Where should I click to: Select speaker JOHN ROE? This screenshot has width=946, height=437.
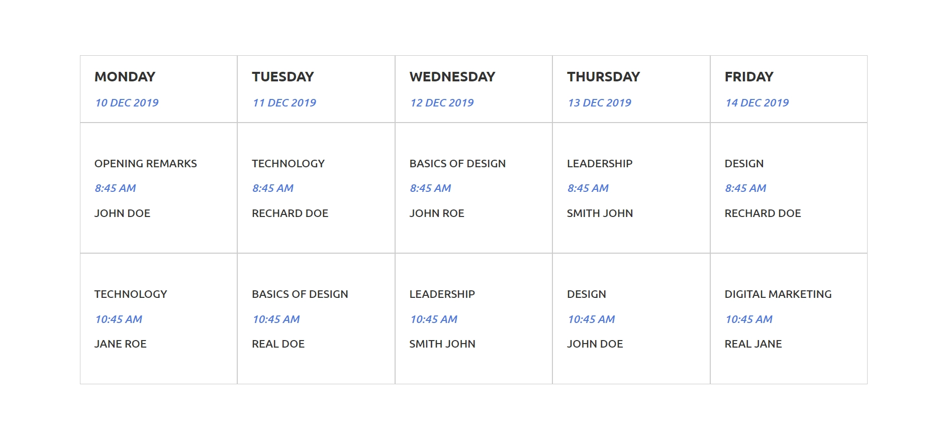click(x=436, y=213)
